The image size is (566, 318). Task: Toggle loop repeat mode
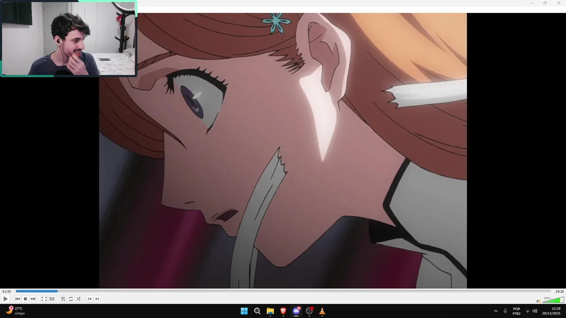pyautogui.click(x=71, y=299)
